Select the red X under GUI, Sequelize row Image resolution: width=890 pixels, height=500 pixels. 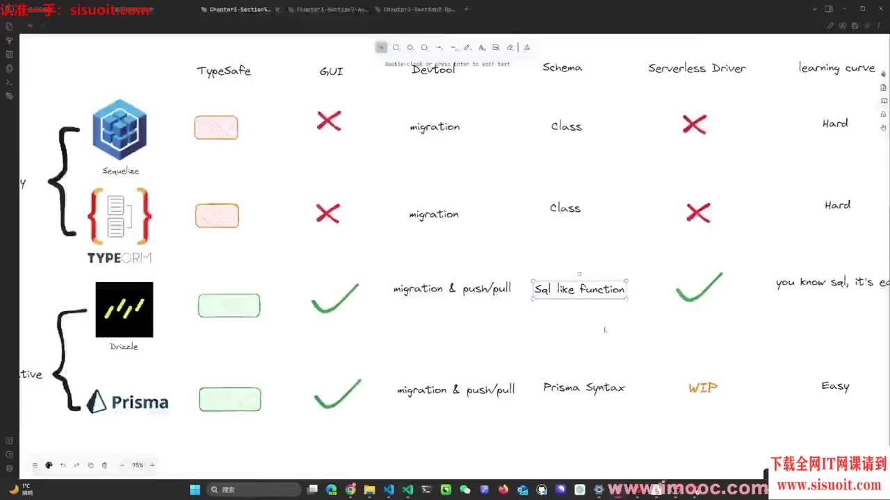pos(329,121)
